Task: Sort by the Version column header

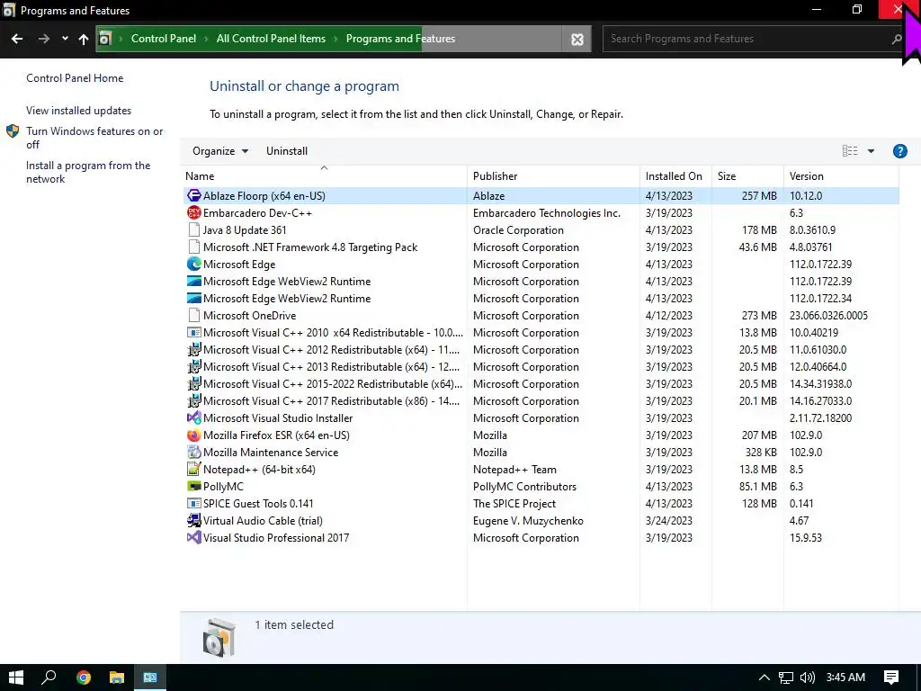Action: coord(841,176)
